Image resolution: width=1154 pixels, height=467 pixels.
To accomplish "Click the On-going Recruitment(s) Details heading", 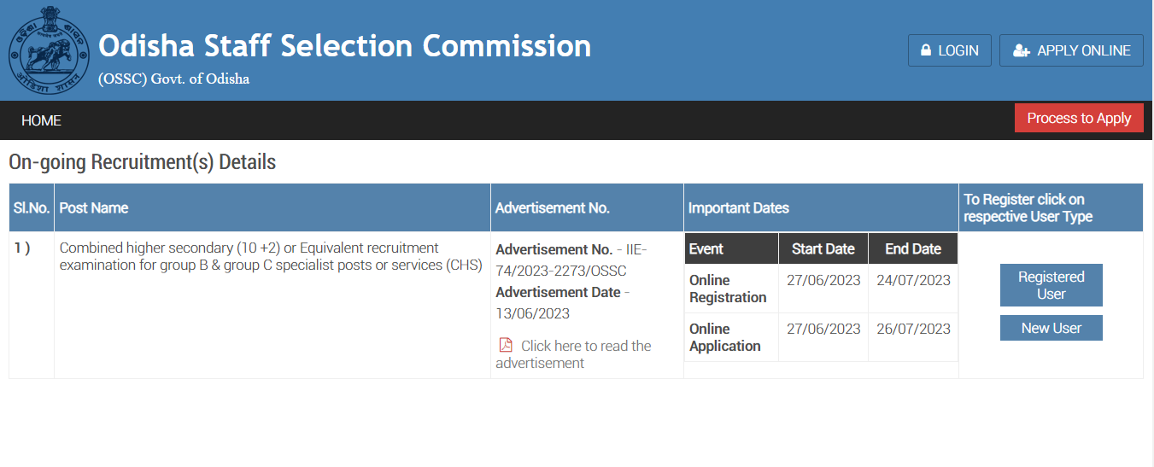I will (142, 161).
